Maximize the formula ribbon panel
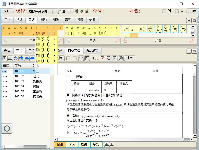This screenshot has width=199, height=150. [x=194, y=20]
